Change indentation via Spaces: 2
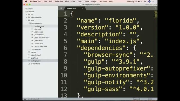The height and width of the screenshot is (101, 180). coord(137,99)
